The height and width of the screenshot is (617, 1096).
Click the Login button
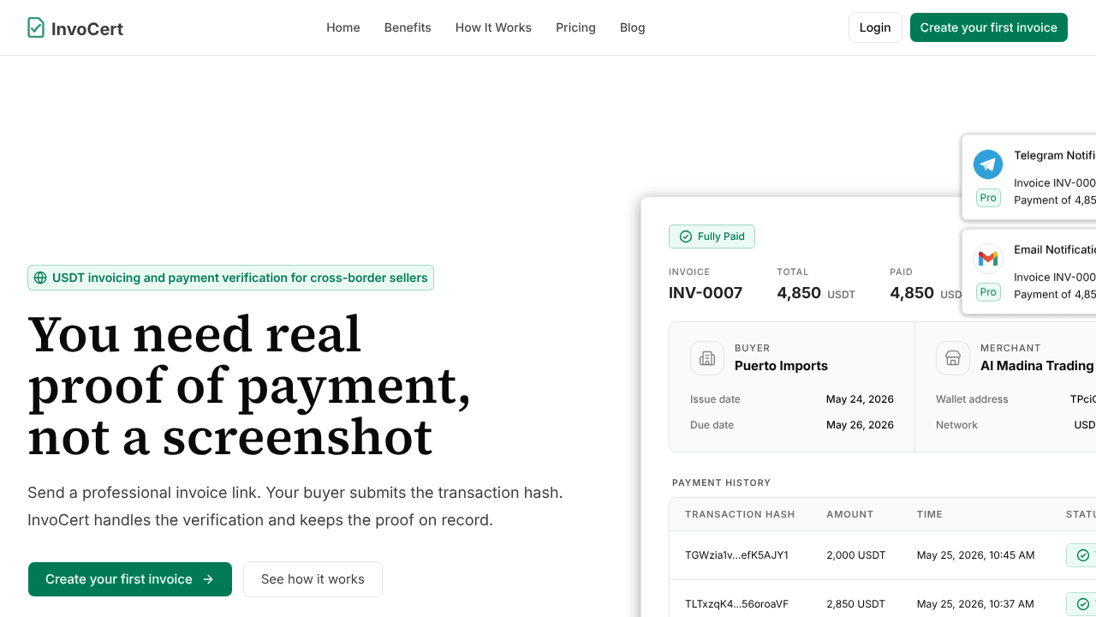click(x=875, y=27)
